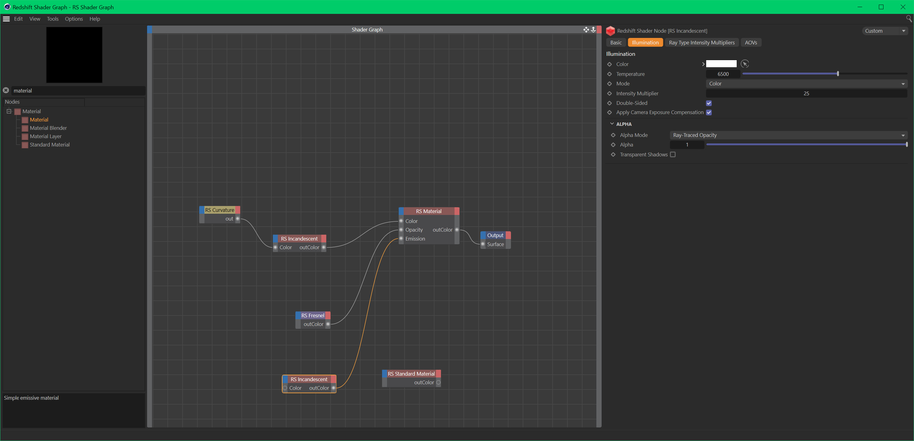
Task: Open the Edit menu
Action: click(19, 19)
